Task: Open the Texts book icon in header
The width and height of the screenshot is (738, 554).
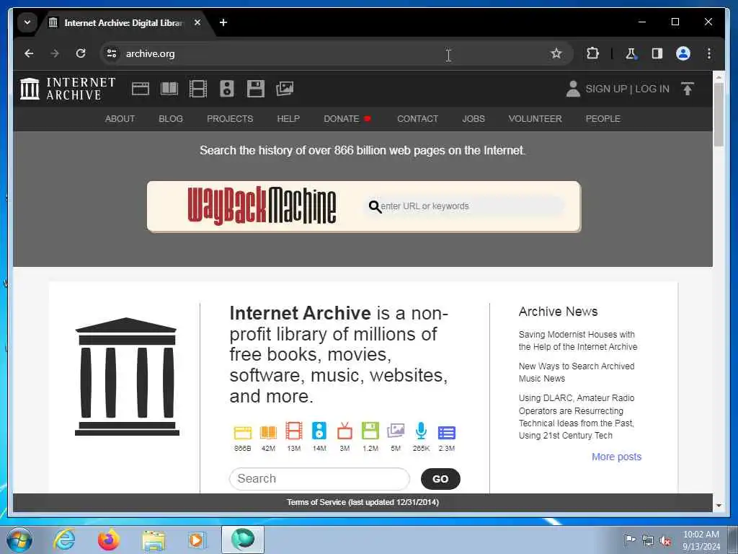Action: click(169, 89)
